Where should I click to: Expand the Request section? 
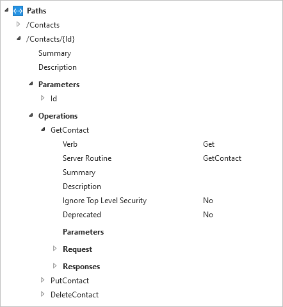pos(55,249)
